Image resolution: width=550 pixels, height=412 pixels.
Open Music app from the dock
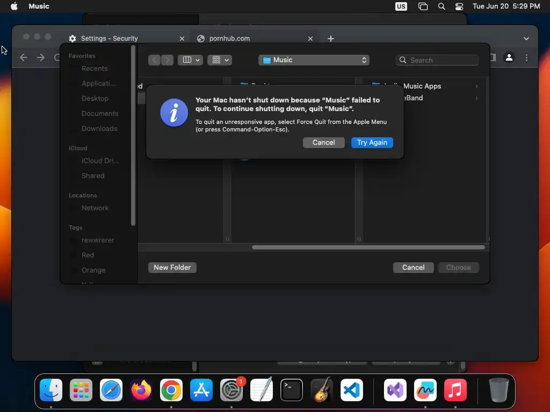(455, 390)
